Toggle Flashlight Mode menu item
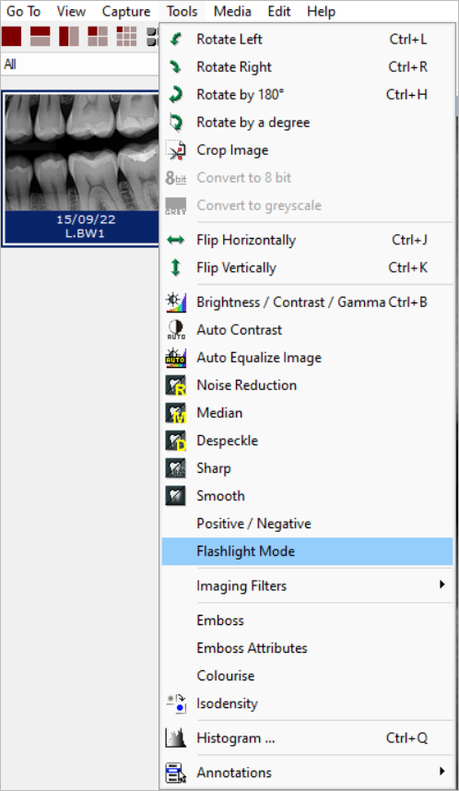This screenshot has width=459, height=791. tap(307, 551)
